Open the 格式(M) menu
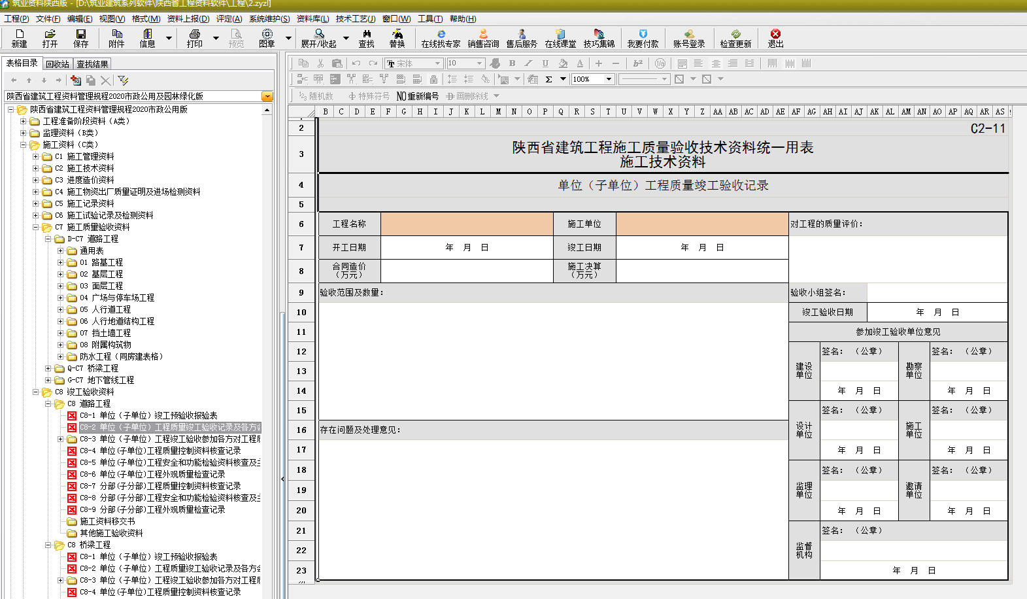 146,19
